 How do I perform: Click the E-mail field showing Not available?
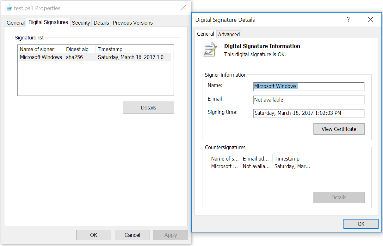(309, 100)
